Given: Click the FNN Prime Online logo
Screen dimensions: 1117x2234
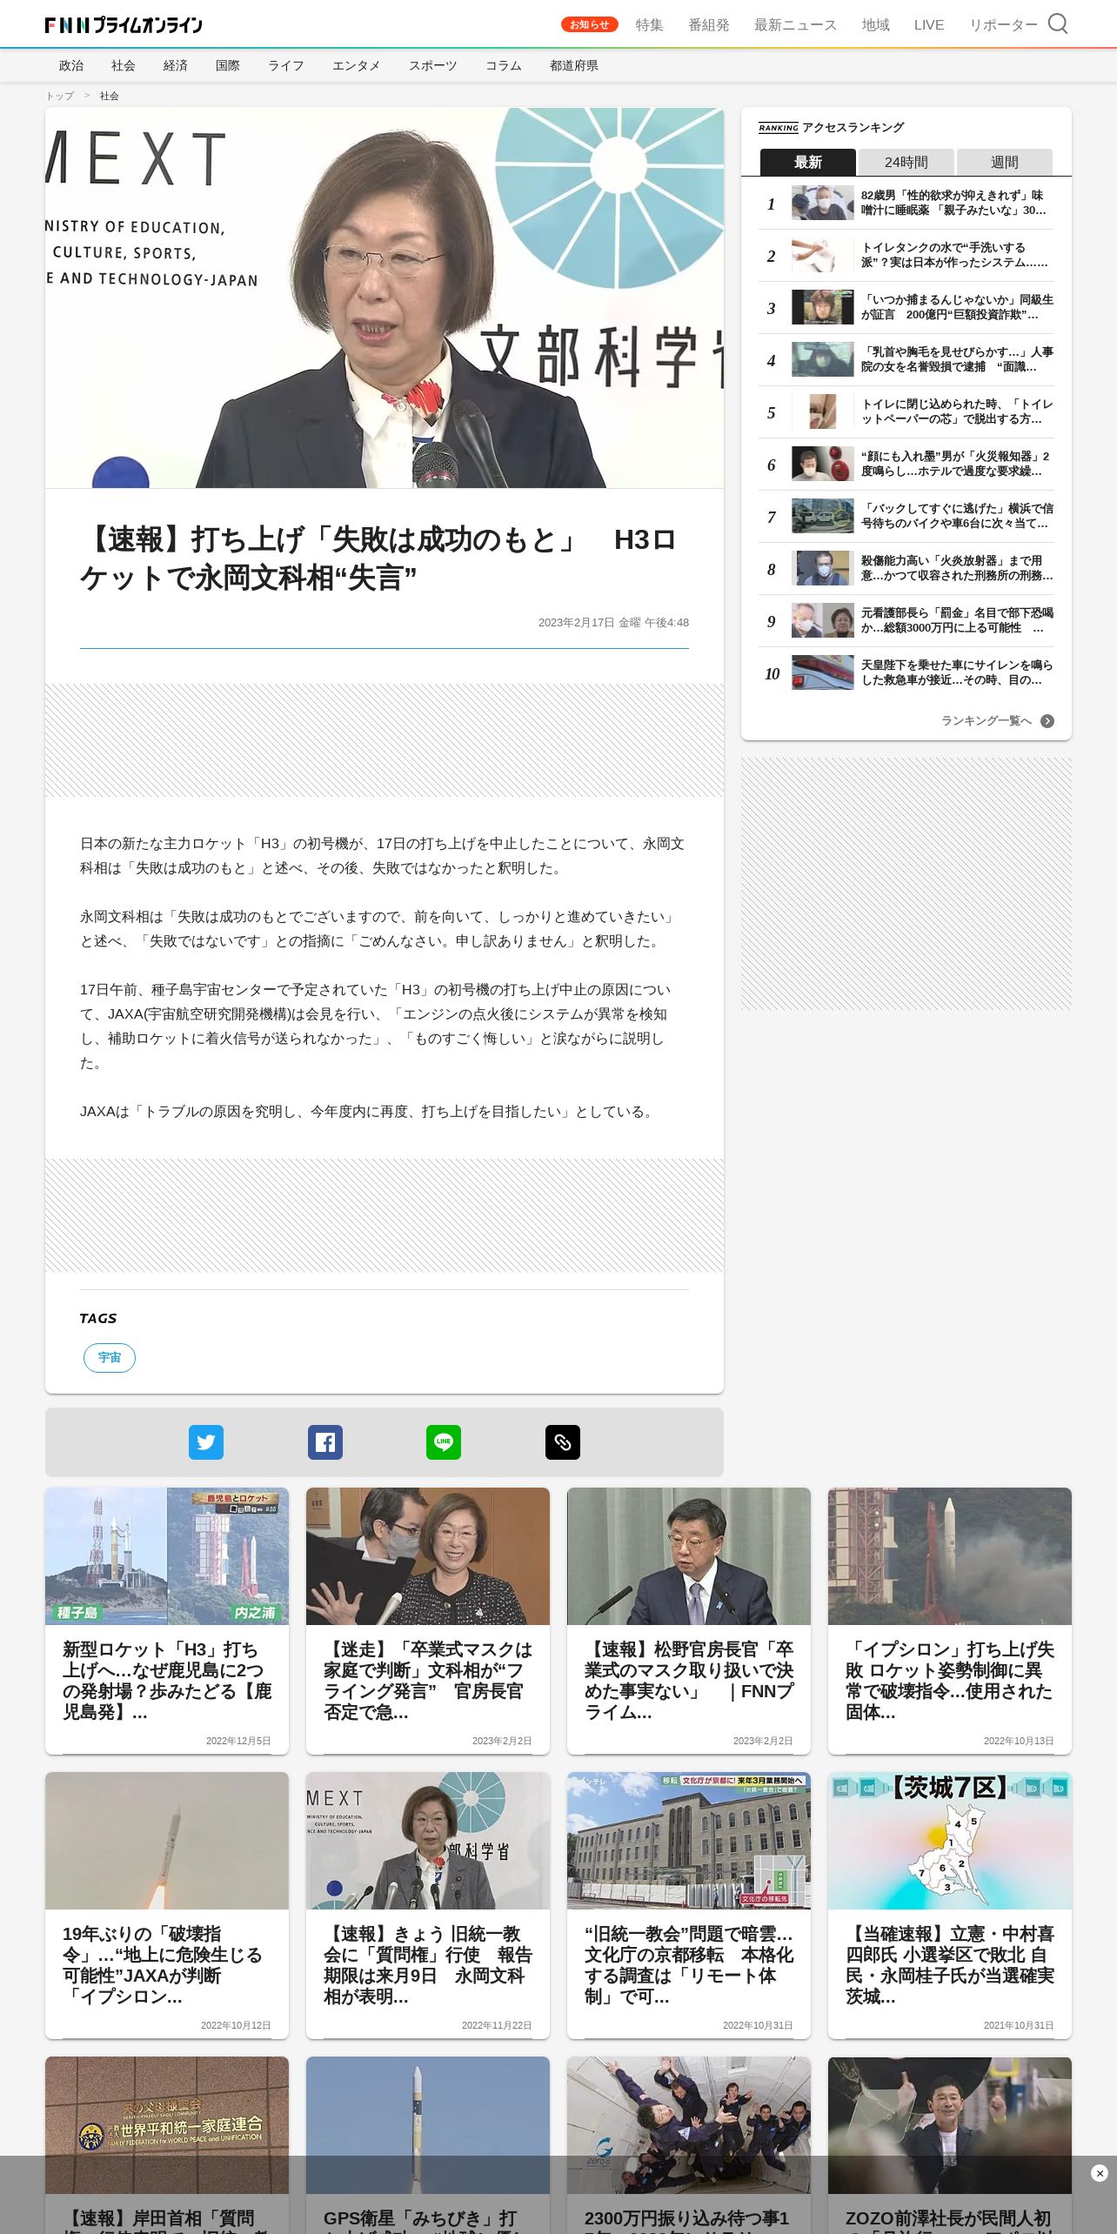Looking at the screenshot, I should [124, 25].
